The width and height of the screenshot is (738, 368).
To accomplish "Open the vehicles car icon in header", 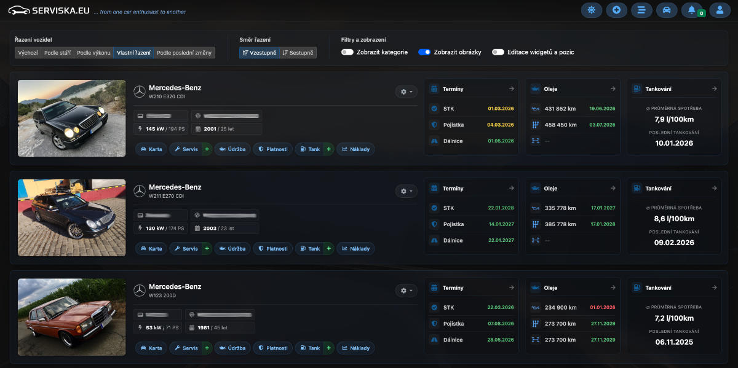I will 666,10.
